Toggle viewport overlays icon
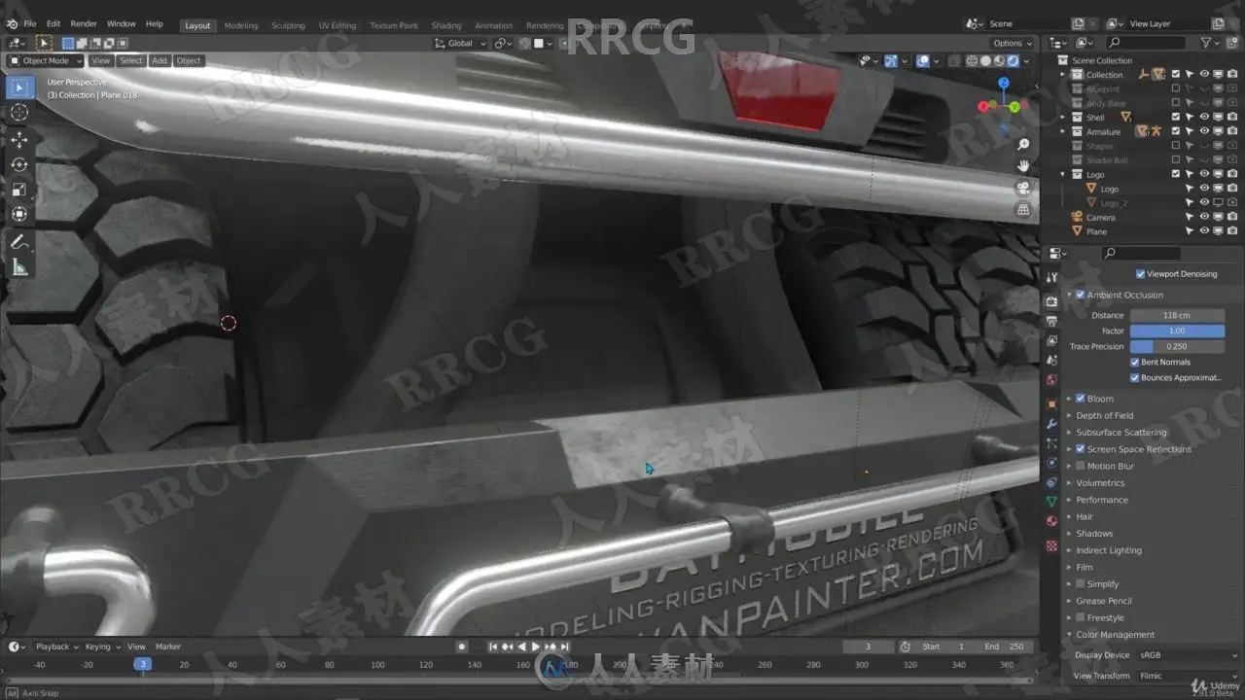Image resolution: width=1245 pixels, height=700 pixels. coord(922,60)
